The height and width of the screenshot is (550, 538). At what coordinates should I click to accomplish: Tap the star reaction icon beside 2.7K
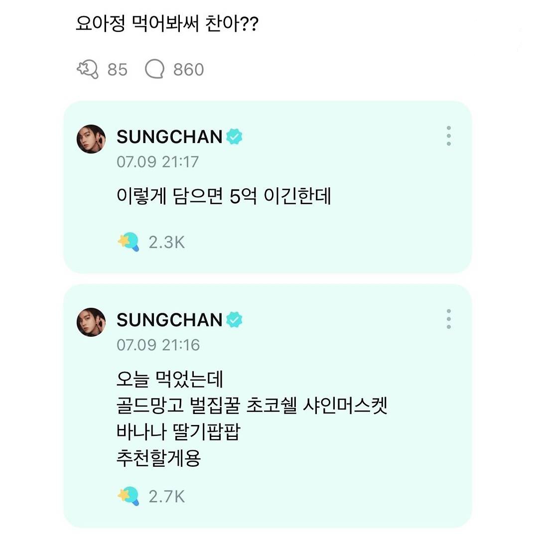(x=129, y=496)
